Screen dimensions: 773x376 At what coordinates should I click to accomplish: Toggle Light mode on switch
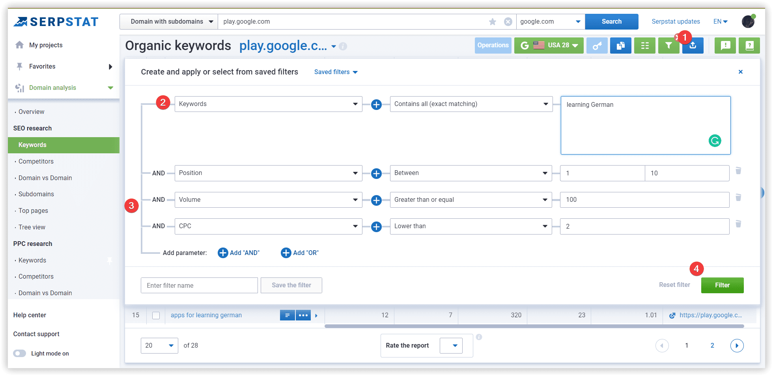tap(20, 354)
